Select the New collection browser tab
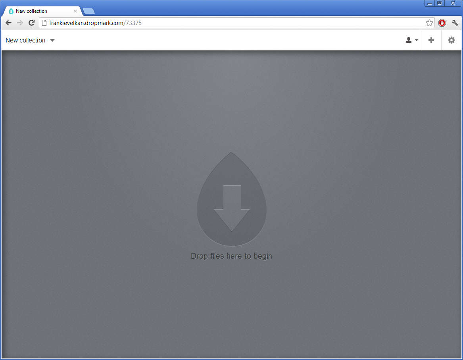Viewport: 463px width, 360px height. coord(42,11)
